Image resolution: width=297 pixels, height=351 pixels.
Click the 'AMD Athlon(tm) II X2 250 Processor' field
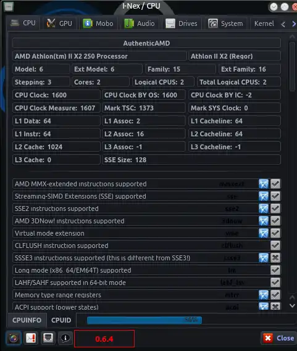pos(99,56)
